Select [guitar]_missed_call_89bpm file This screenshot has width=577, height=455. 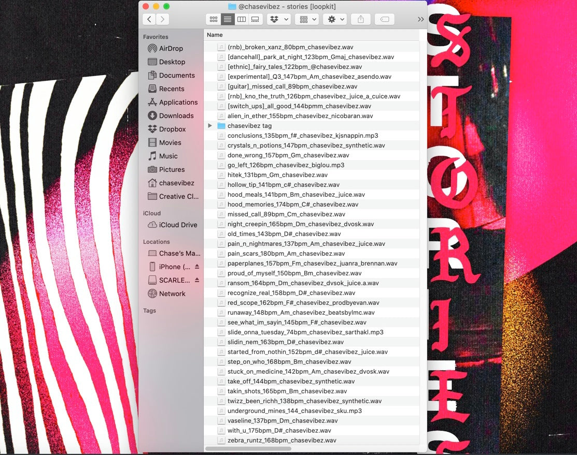pyautogui.click(x=312, y=86)
